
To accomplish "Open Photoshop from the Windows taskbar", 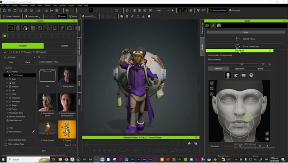I will (132, 159).
